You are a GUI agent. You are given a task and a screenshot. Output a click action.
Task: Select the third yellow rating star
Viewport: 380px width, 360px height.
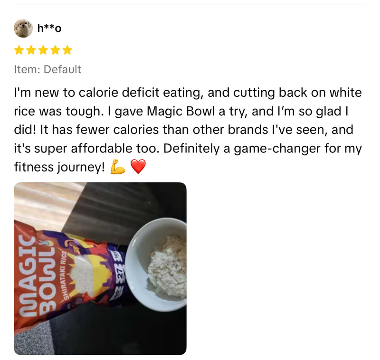click(43, 50)
